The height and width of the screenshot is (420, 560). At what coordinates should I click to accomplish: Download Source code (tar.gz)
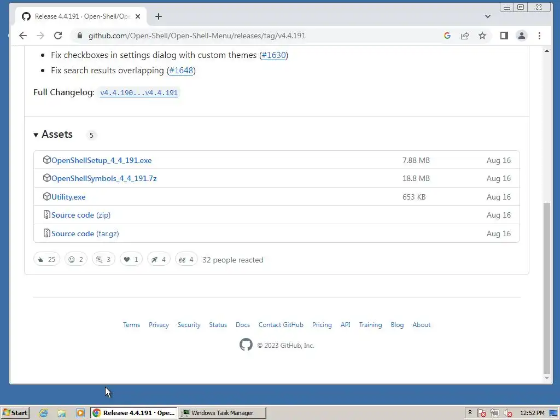(x=85, y=234)
